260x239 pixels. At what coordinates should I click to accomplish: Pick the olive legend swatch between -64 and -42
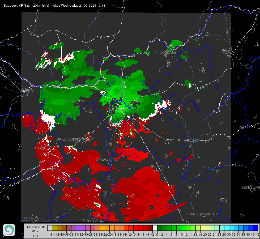point(54,228)
